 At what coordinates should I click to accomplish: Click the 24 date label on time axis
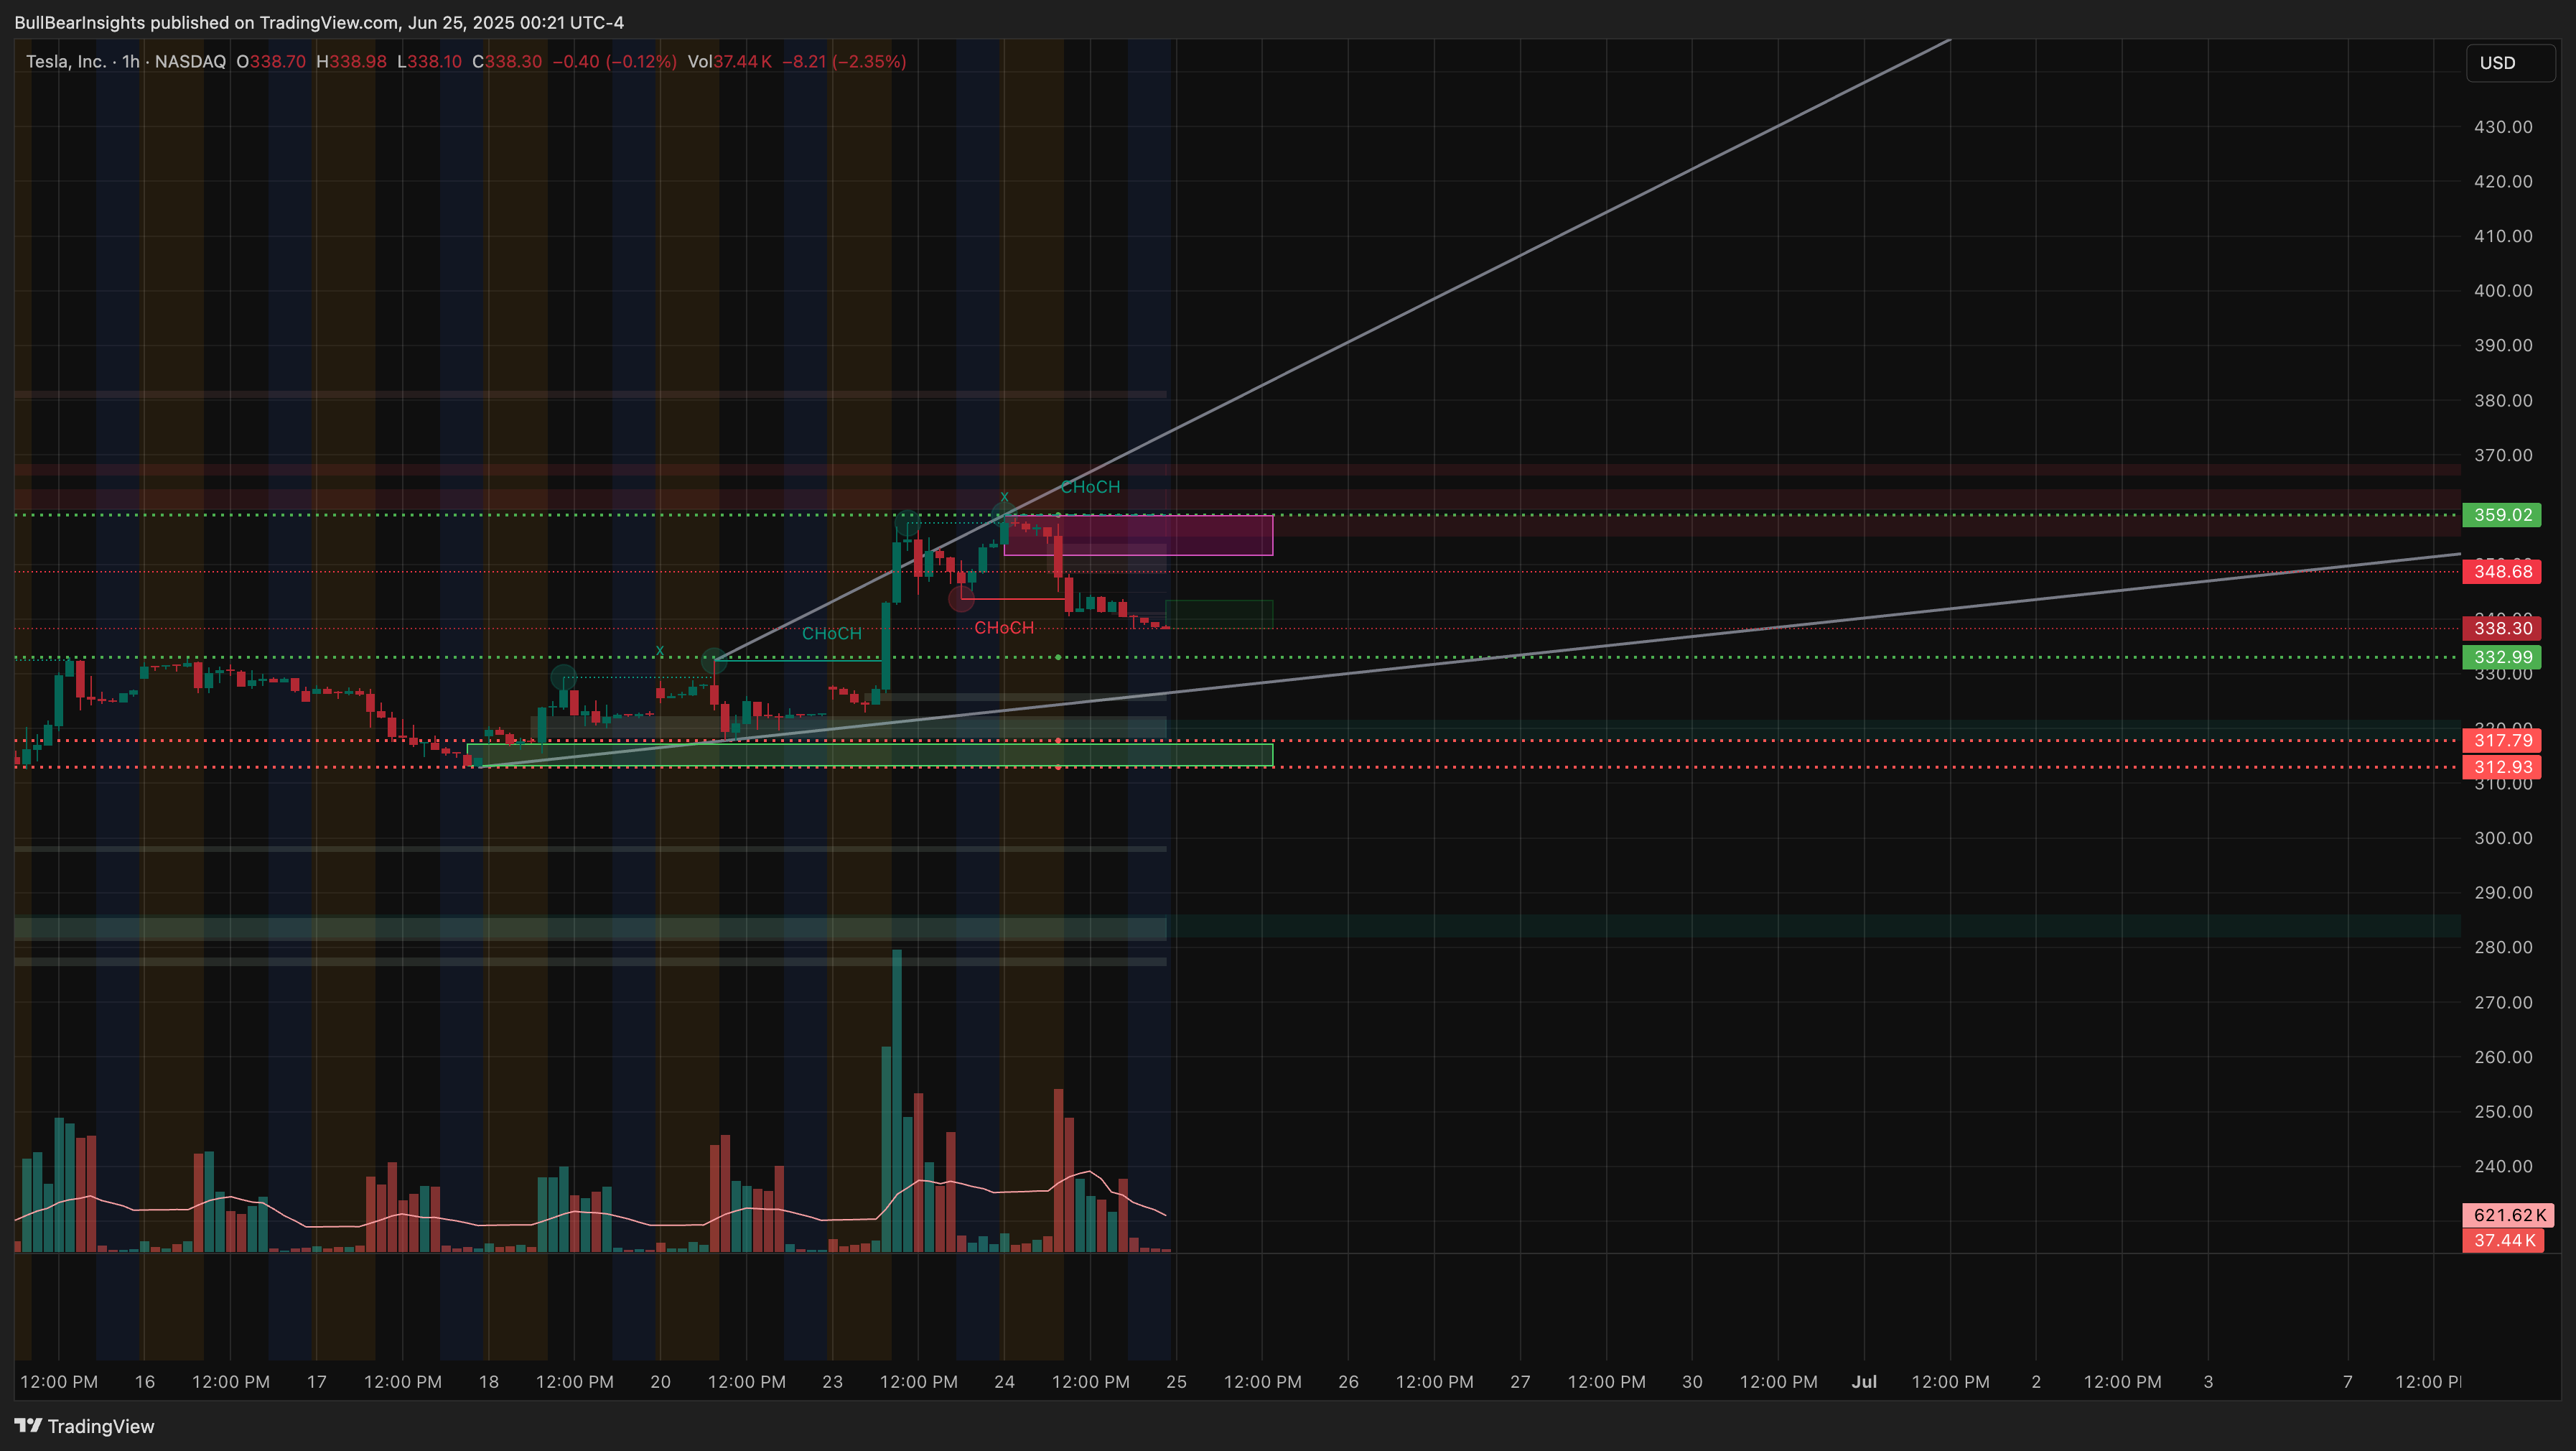tap(1005, 1382)
